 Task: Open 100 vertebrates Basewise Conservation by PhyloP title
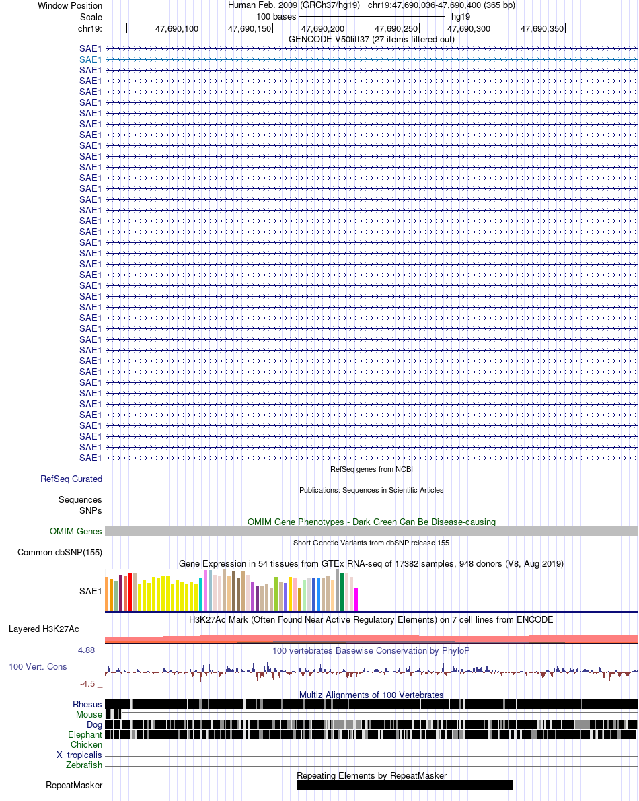pos(371,650)
